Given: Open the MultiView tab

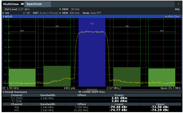Looking at the screenshot, I should coord(11,4).
